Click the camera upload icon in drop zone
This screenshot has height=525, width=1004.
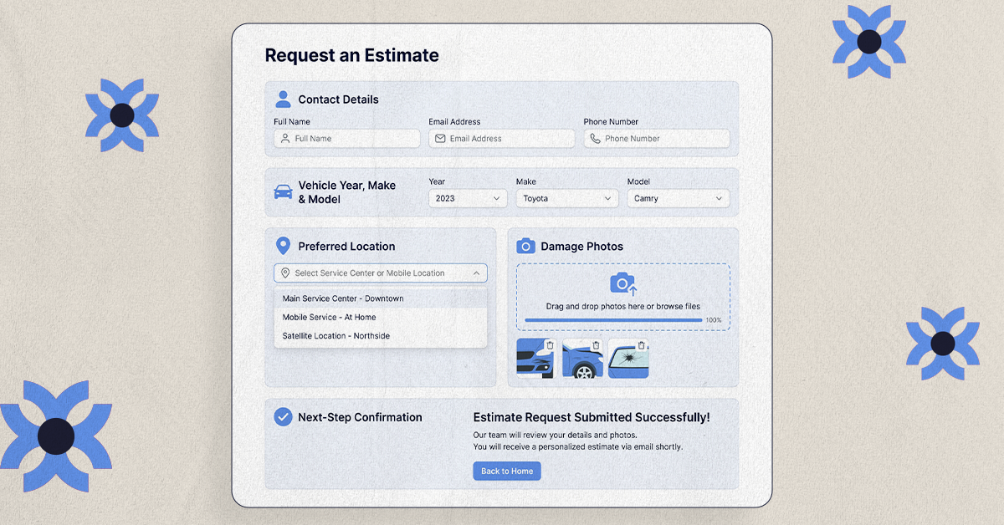(x=623, y=284)
